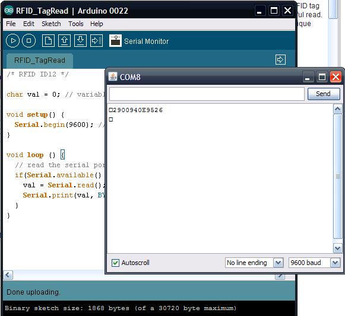The height and width of the screenshot is (316, 345).
Task: Click the editor horizontal scroll left arrow
Action: (8, 275)
